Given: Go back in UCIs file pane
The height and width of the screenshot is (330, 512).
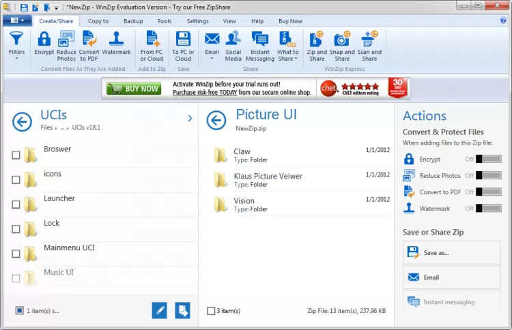Looking at the screenshot, I should click(23, 122).
